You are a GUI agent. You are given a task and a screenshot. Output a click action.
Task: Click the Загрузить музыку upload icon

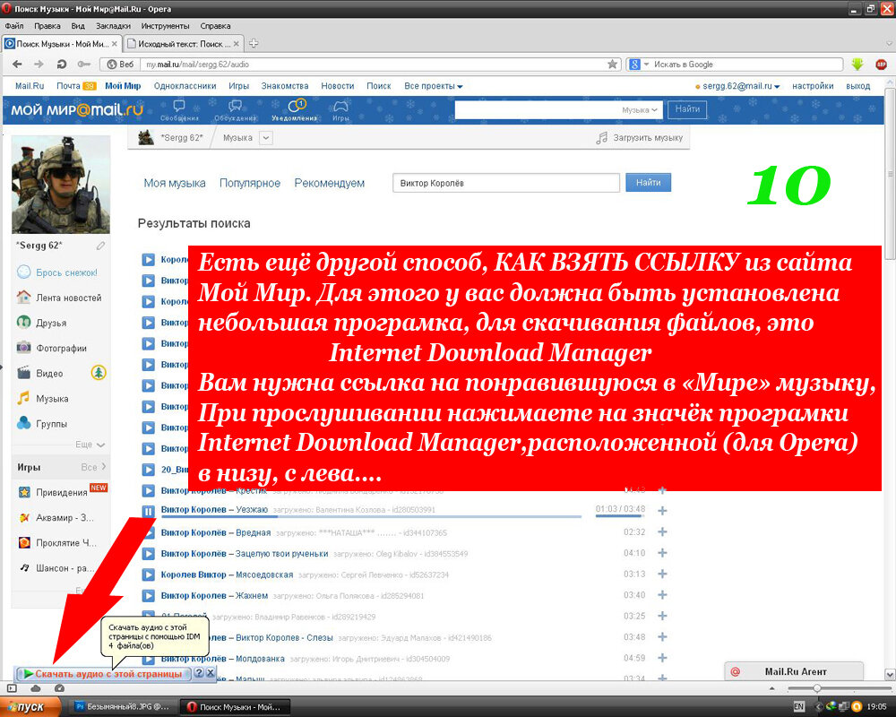point(602,138)
